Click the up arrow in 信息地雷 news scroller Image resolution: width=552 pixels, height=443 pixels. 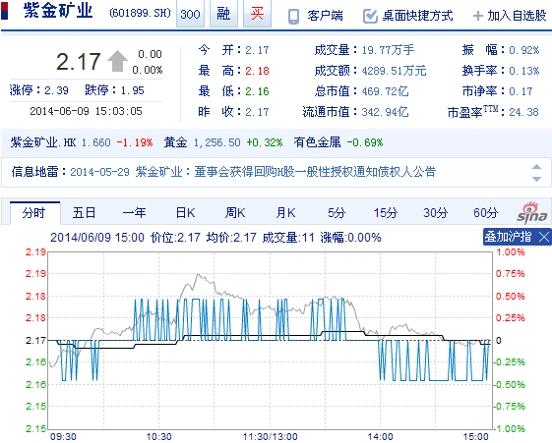point(536,167)
